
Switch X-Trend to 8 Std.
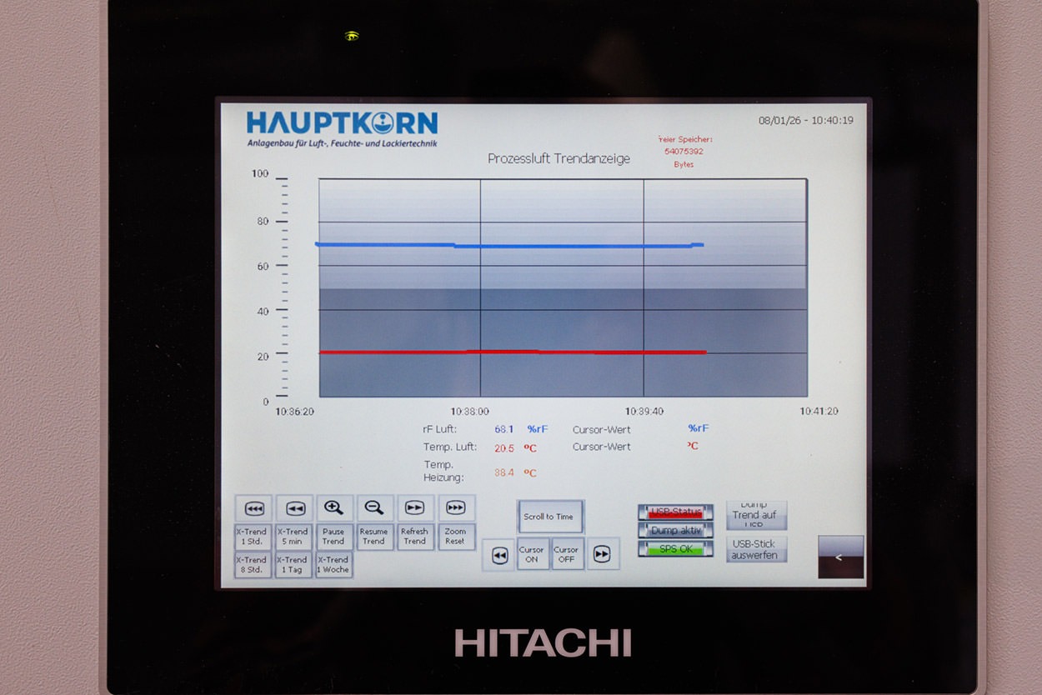coord(252,565)
